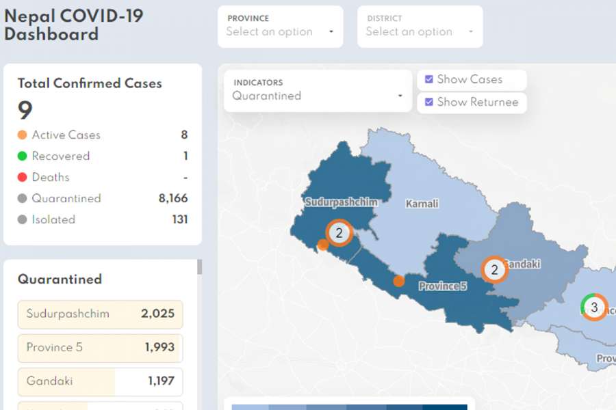Click the orange Active Cases legend dot

23,135
